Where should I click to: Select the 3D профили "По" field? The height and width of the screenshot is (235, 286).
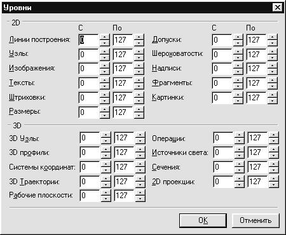(x=125, y=152)
